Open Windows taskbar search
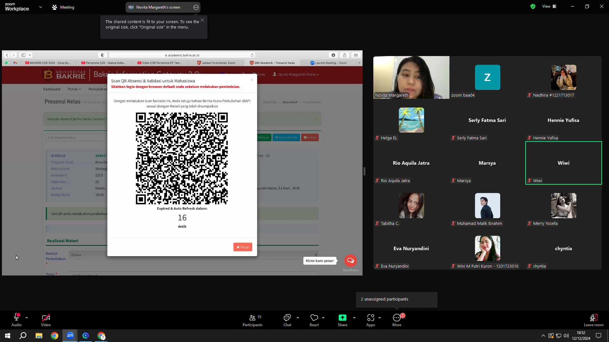609x342 pixels. tap(23, 336)
